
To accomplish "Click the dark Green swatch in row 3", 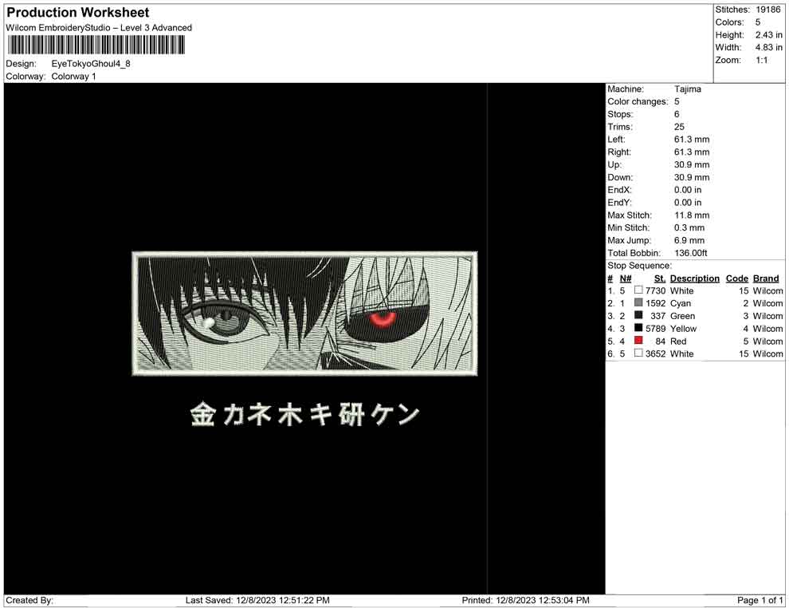I will tap(638, 315).
